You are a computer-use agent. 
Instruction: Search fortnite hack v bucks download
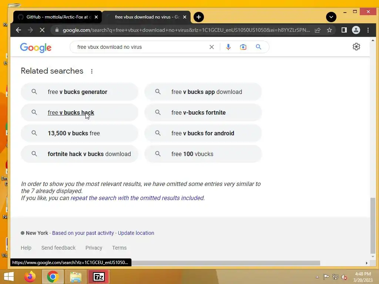80,154
